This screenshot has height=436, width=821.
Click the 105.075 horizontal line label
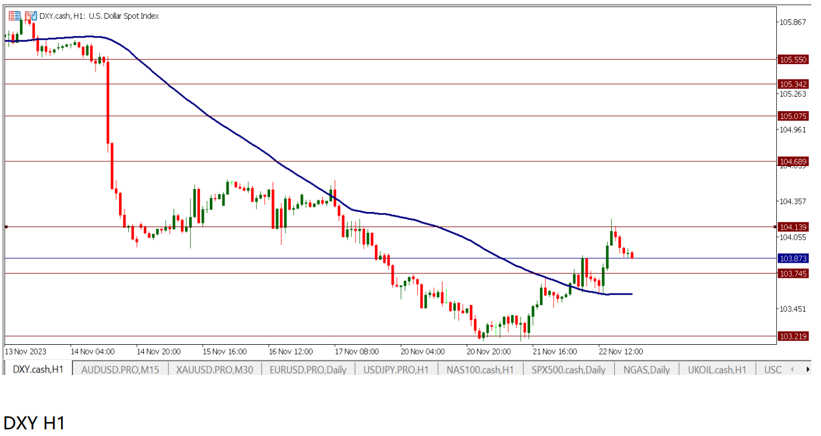click(x=793, y=116)
